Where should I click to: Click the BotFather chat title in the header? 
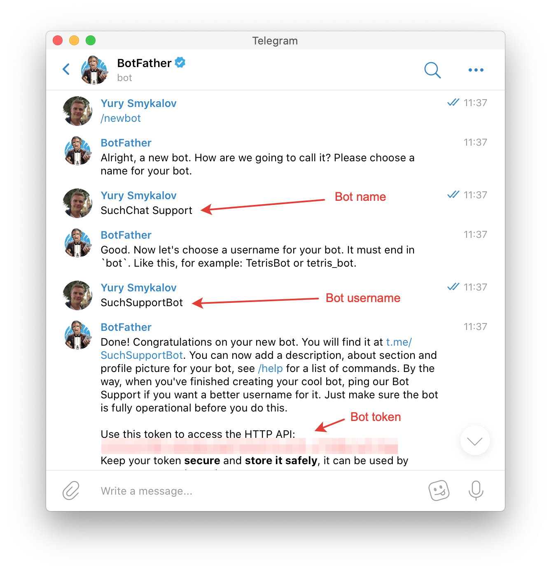click(x=144, y=63)
